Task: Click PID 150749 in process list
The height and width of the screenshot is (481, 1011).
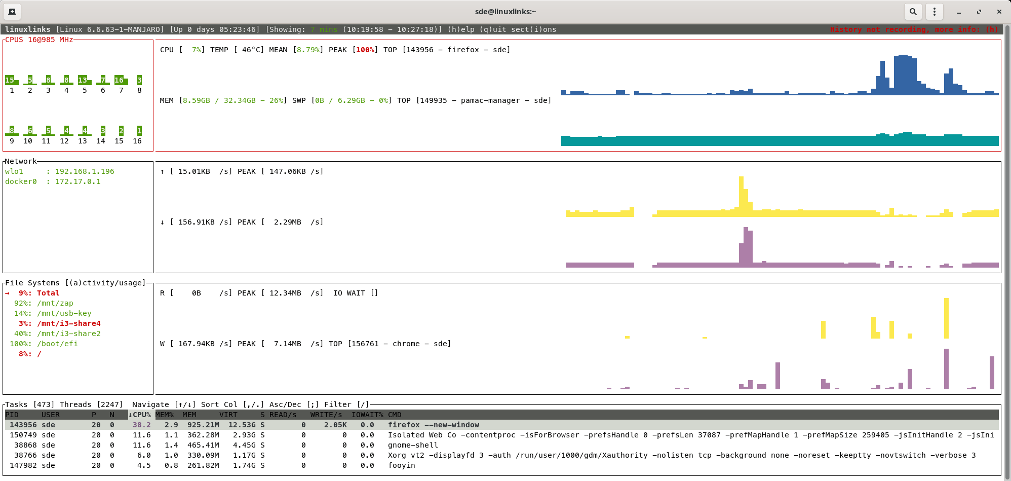Action: coord(23,435)
